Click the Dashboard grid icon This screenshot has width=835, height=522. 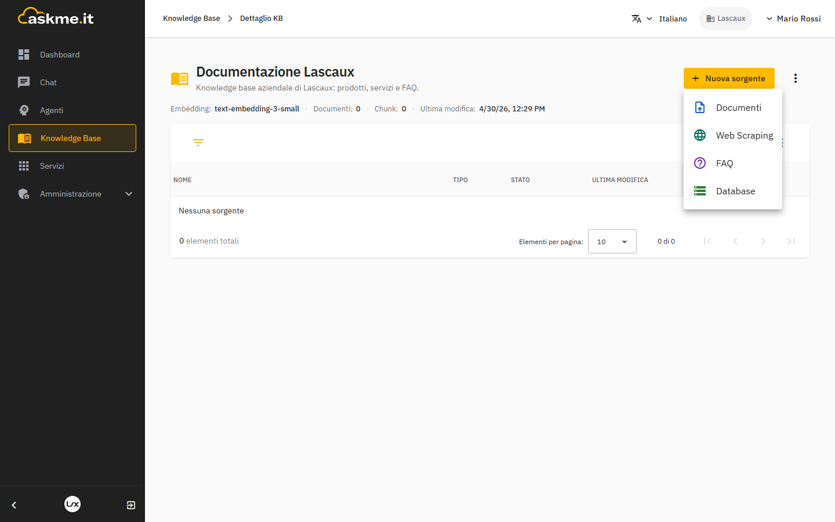(24, 55)
